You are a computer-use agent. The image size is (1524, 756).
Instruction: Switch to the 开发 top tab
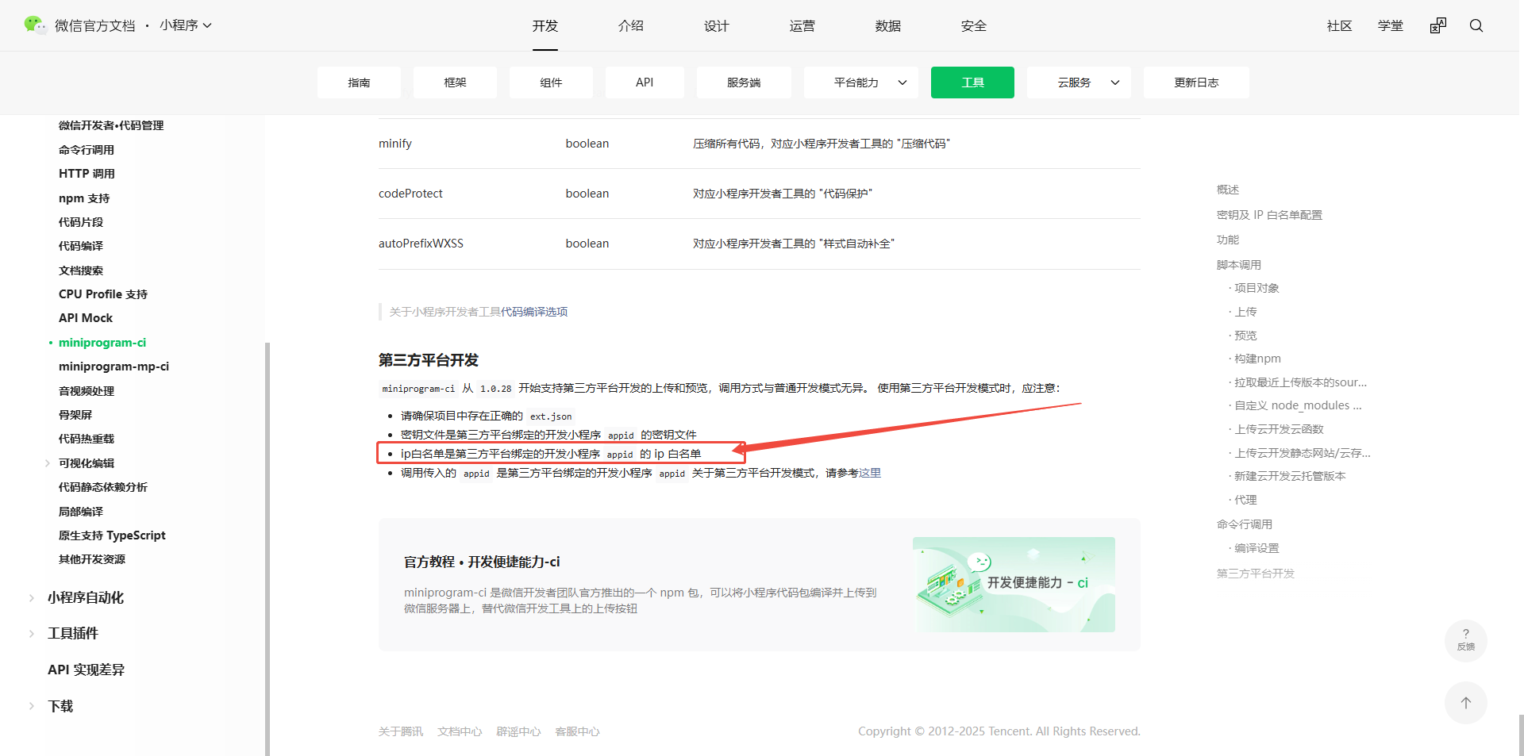[x=545, y=25]
